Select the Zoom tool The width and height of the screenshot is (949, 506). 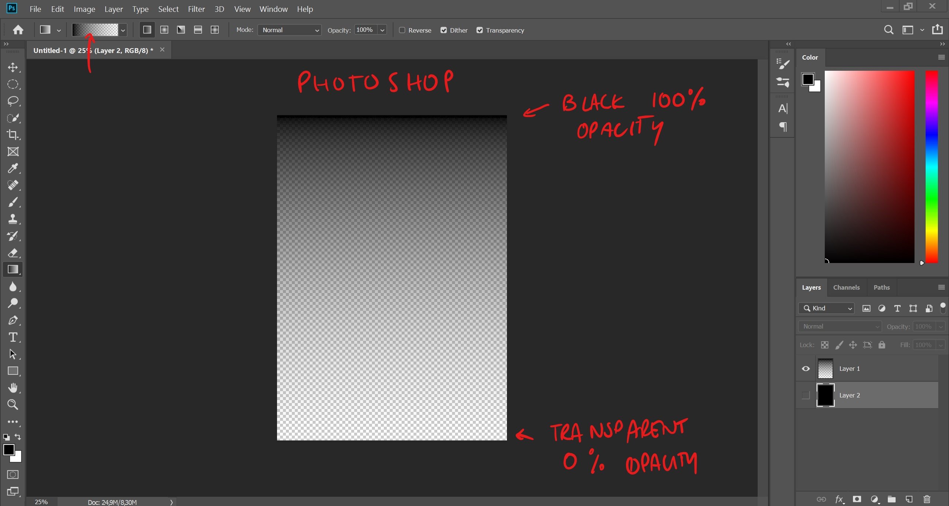[x=13, y=405]
